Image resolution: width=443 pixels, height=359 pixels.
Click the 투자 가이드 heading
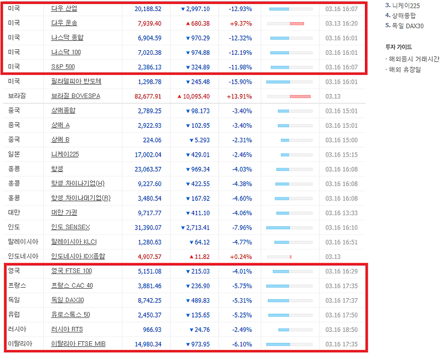[399, 47]
